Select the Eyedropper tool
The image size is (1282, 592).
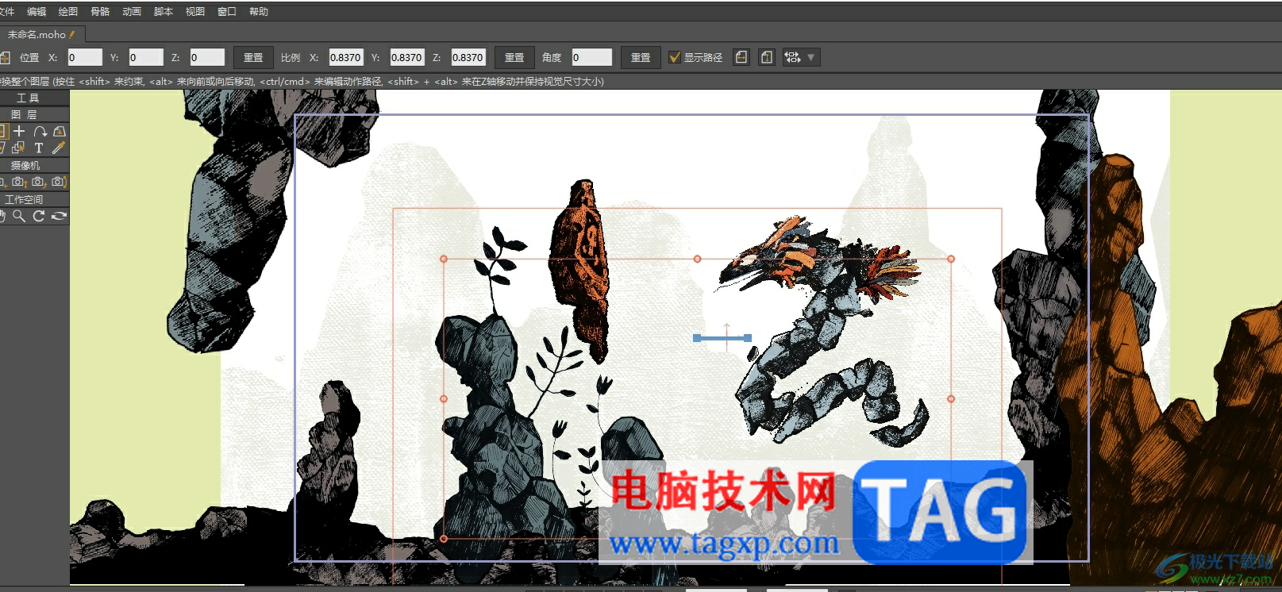point(59,148)
